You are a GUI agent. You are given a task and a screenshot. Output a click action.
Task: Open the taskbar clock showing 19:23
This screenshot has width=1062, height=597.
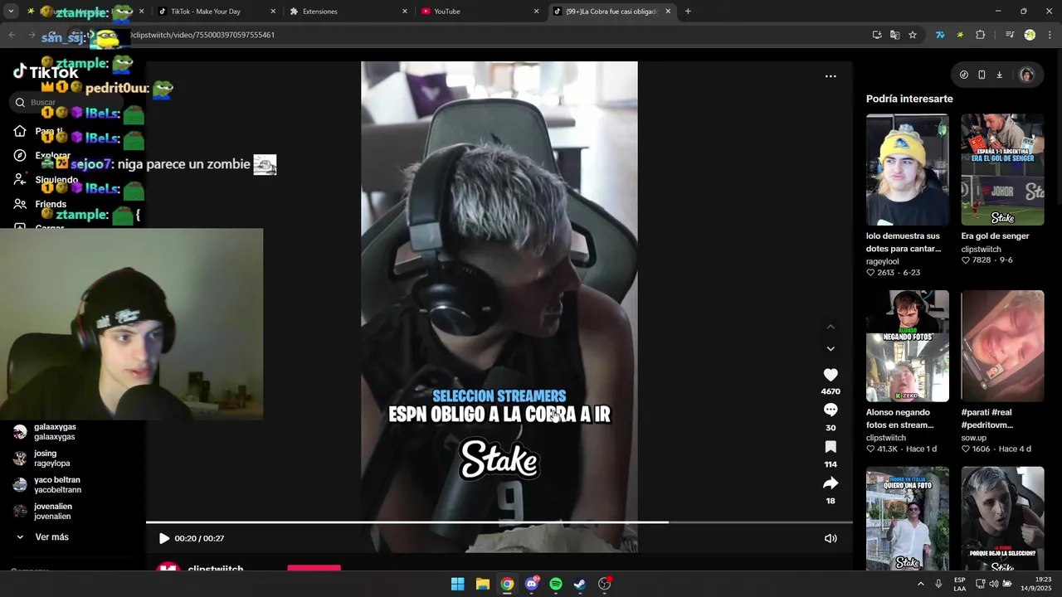(x=1037, y=584)
